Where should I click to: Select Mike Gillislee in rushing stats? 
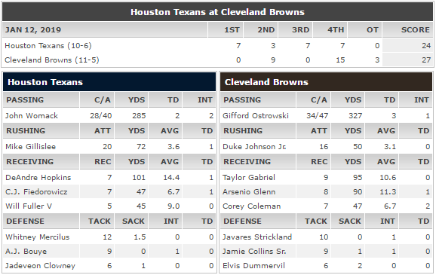(x=31, y=146)
